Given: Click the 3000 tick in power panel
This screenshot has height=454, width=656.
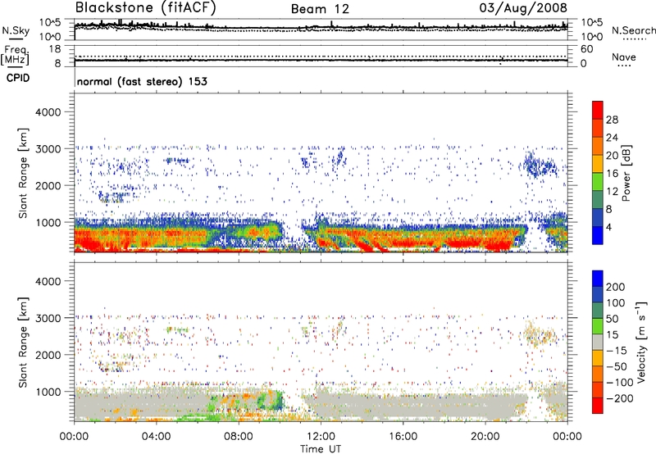Looking at the screenshot, I should pyautogui.click(x=48, y=149).
